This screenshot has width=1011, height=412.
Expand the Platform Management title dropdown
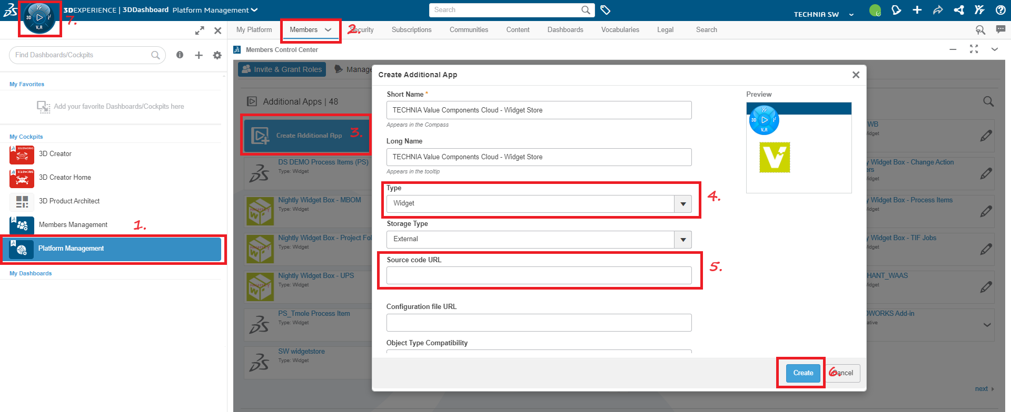(x=254, y=10)
